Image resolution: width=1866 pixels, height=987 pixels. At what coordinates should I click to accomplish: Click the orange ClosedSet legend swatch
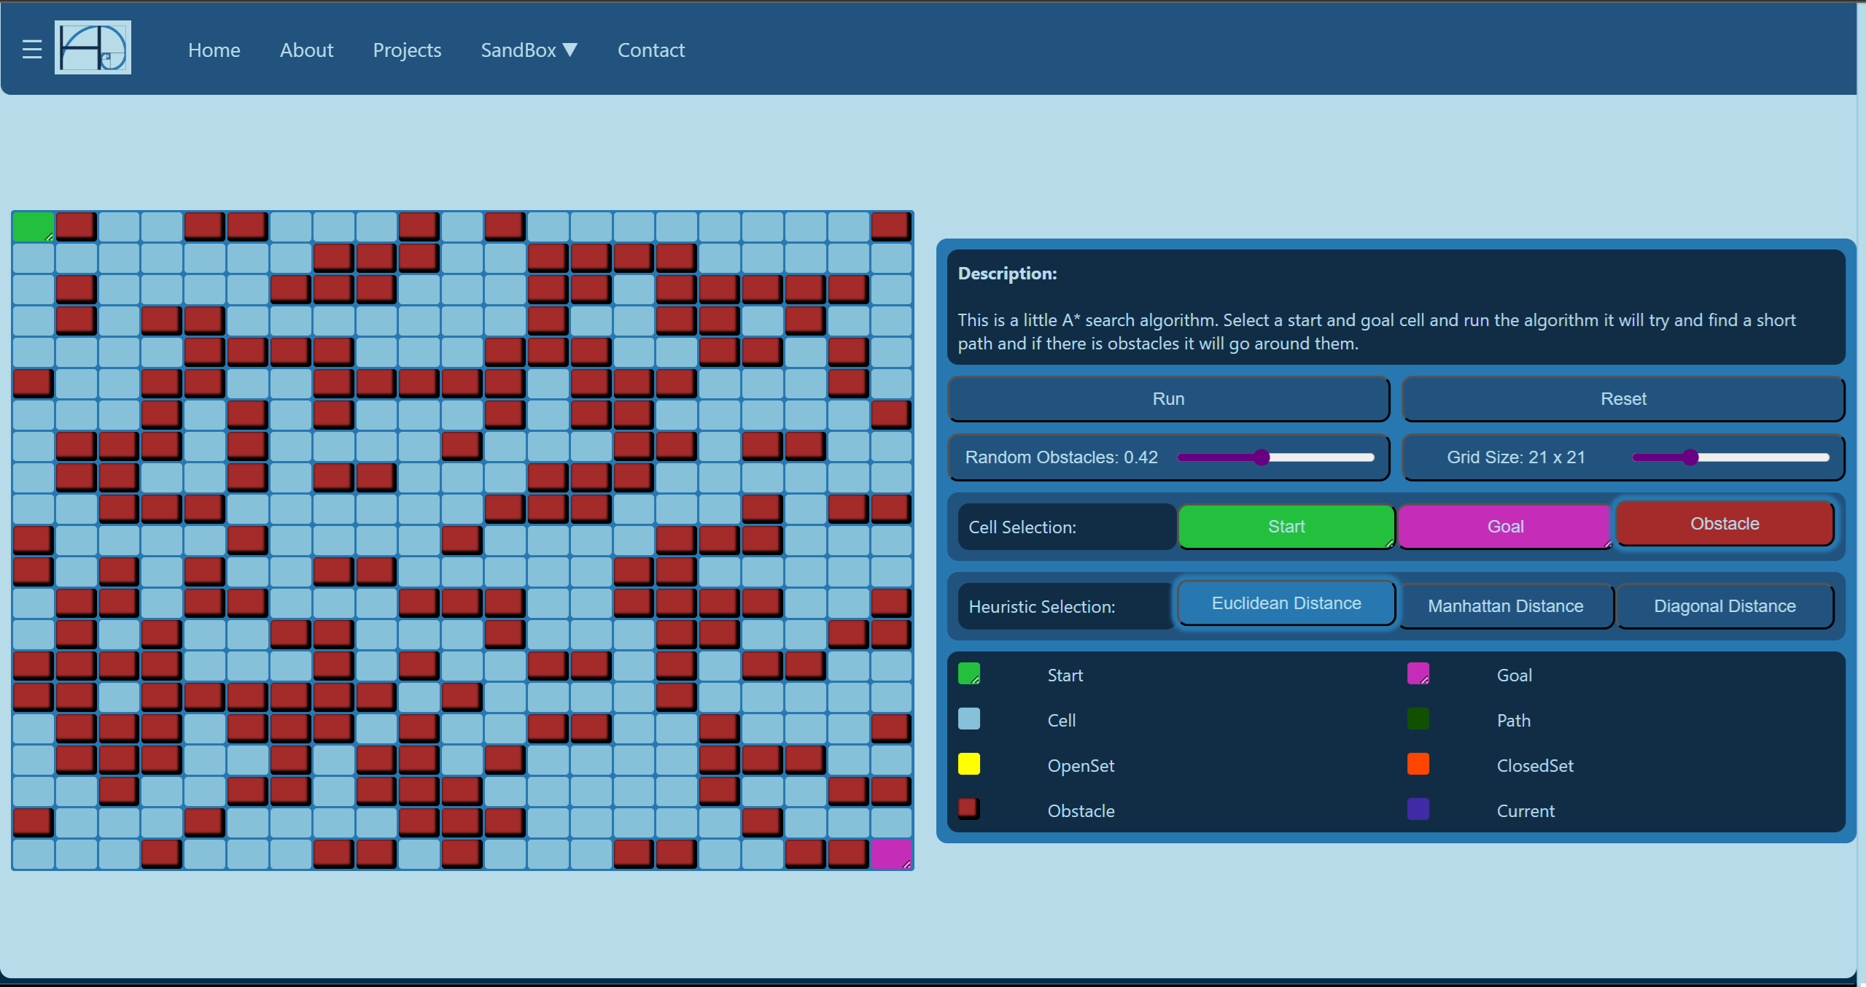[1418, 764]
